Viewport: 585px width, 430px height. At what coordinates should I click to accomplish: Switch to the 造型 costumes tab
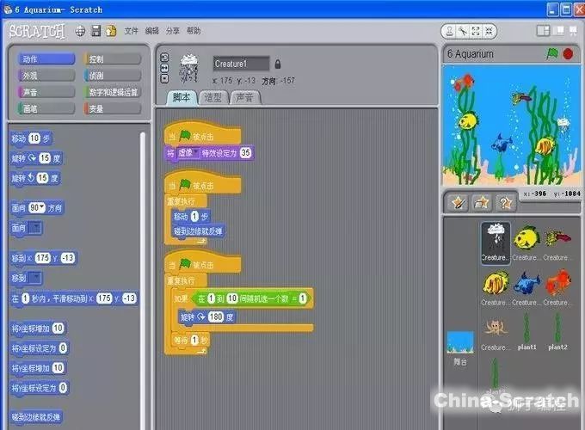coord(213,97)
